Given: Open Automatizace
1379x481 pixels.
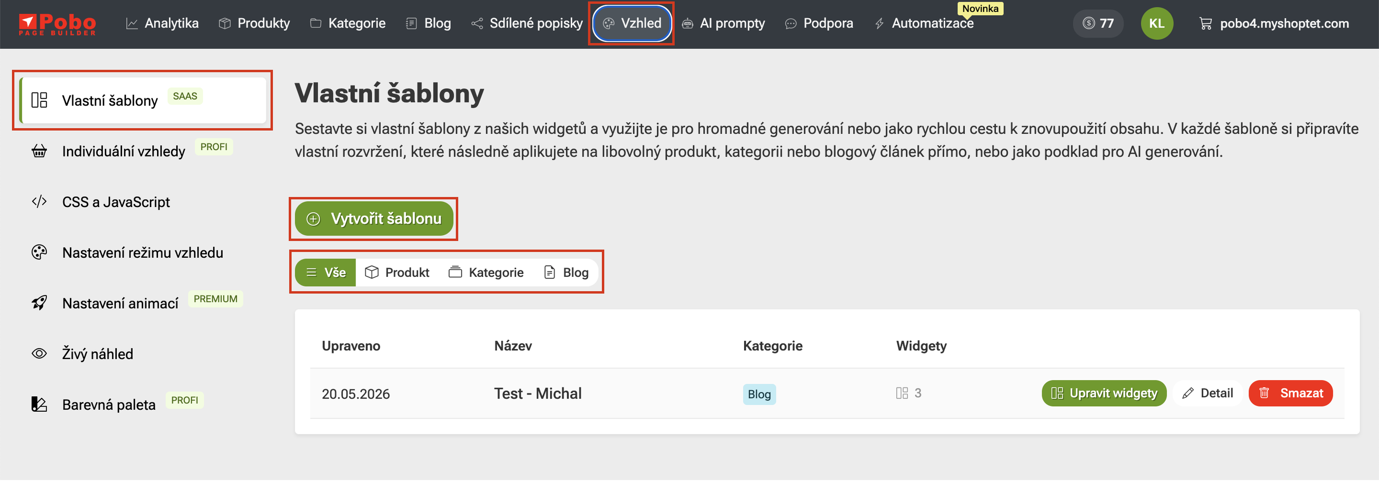Looking at the screenshot, I should (x=923, y=24).
